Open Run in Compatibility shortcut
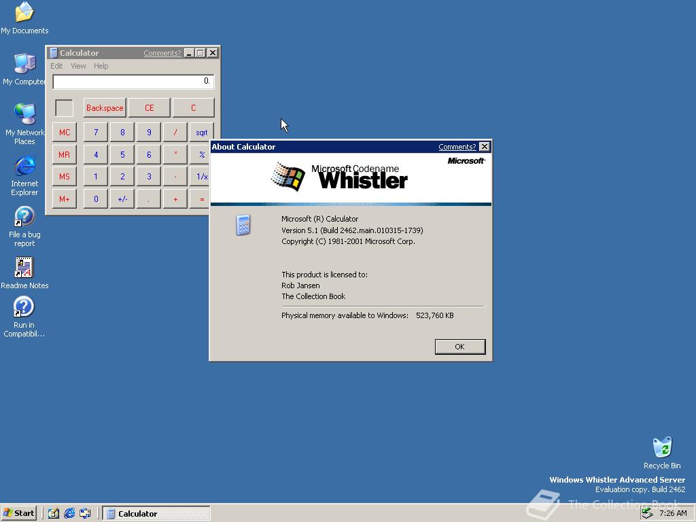 pyautogui.click(x=24, y=317)
